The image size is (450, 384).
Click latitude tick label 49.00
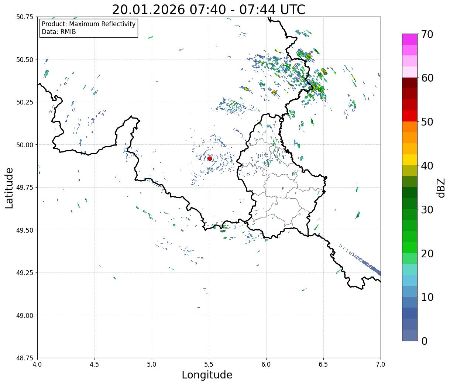pos(25,315)
